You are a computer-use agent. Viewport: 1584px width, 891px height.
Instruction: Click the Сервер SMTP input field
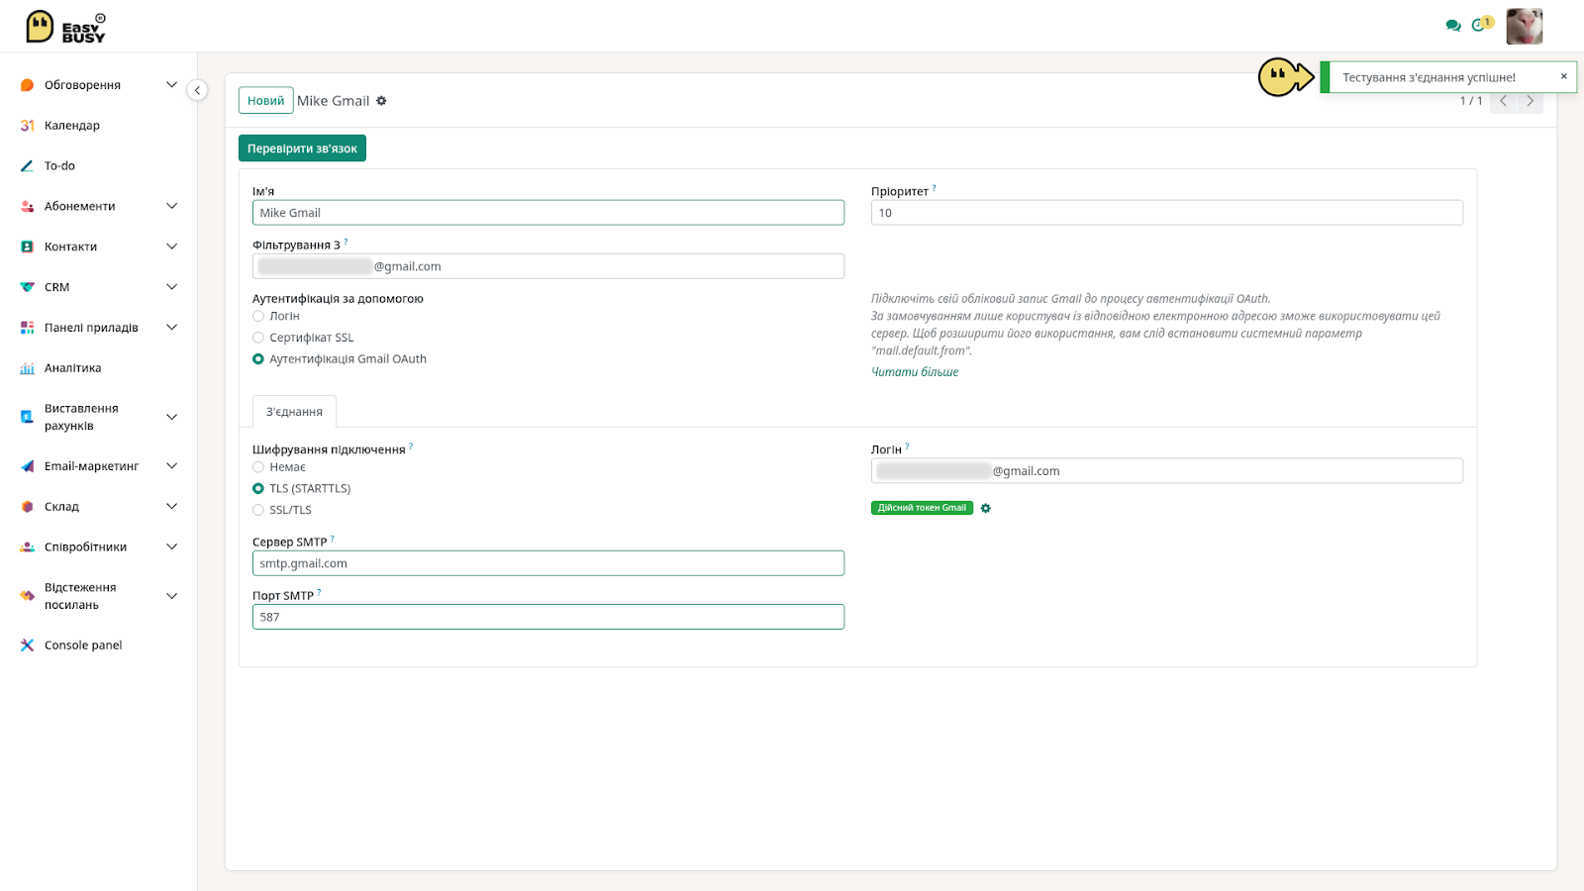(x=548, y=563)
